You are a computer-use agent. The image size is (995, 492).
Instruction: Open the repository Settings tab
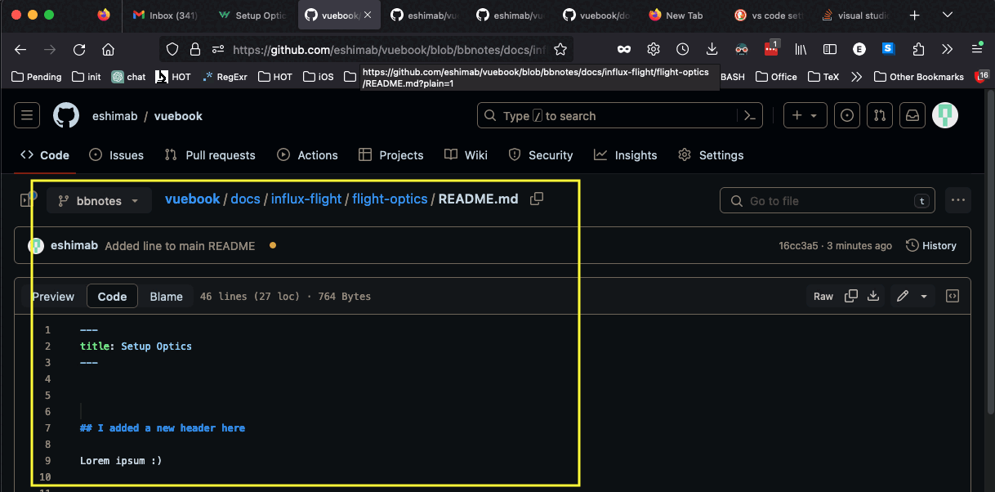pyautogui.click(x=711, y=155)
